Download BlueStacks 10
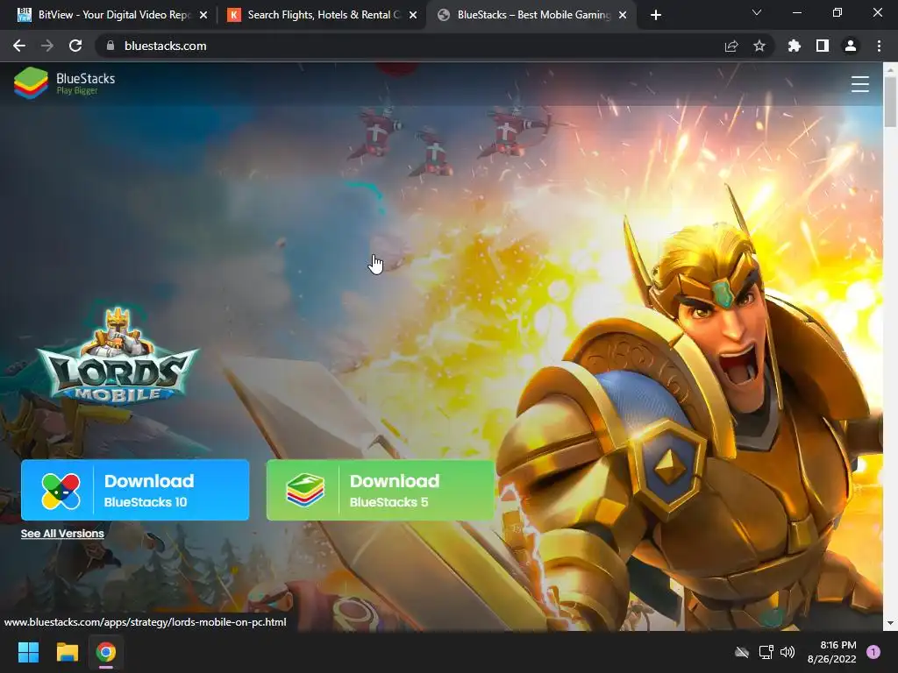This screenshot has width=898, height=673. [x=135, y=491]
